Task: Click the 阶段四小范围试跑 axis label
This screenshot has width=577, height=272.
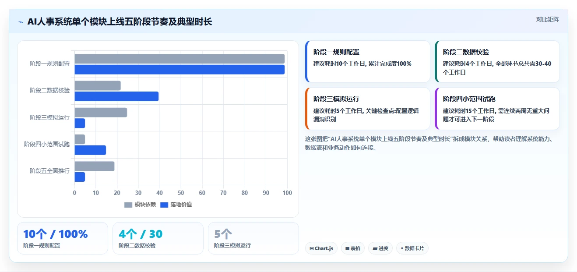Action: click(x=47, y=144)
